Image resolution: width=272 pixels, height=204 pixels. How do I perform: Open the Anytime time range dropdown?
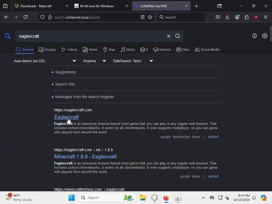point(94,61)
